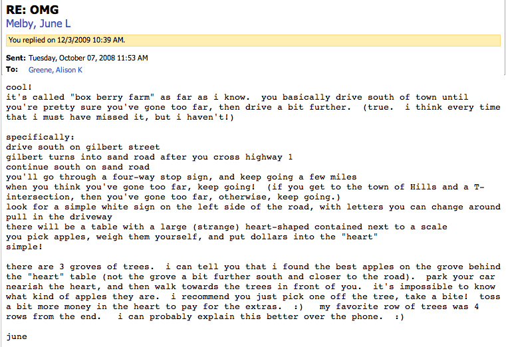Click the line about crossing highway 1
Image resolution: width=506 pixels, height=347 pixels.
click(150, 158)
